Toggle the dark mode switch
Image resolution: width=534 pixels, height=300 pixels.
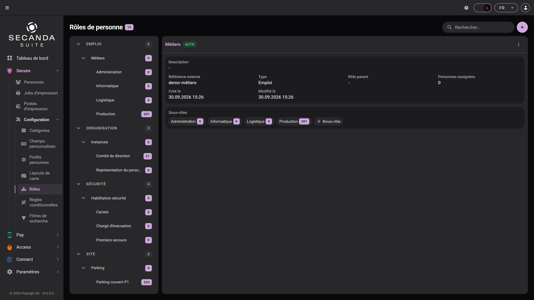(483, 8)
